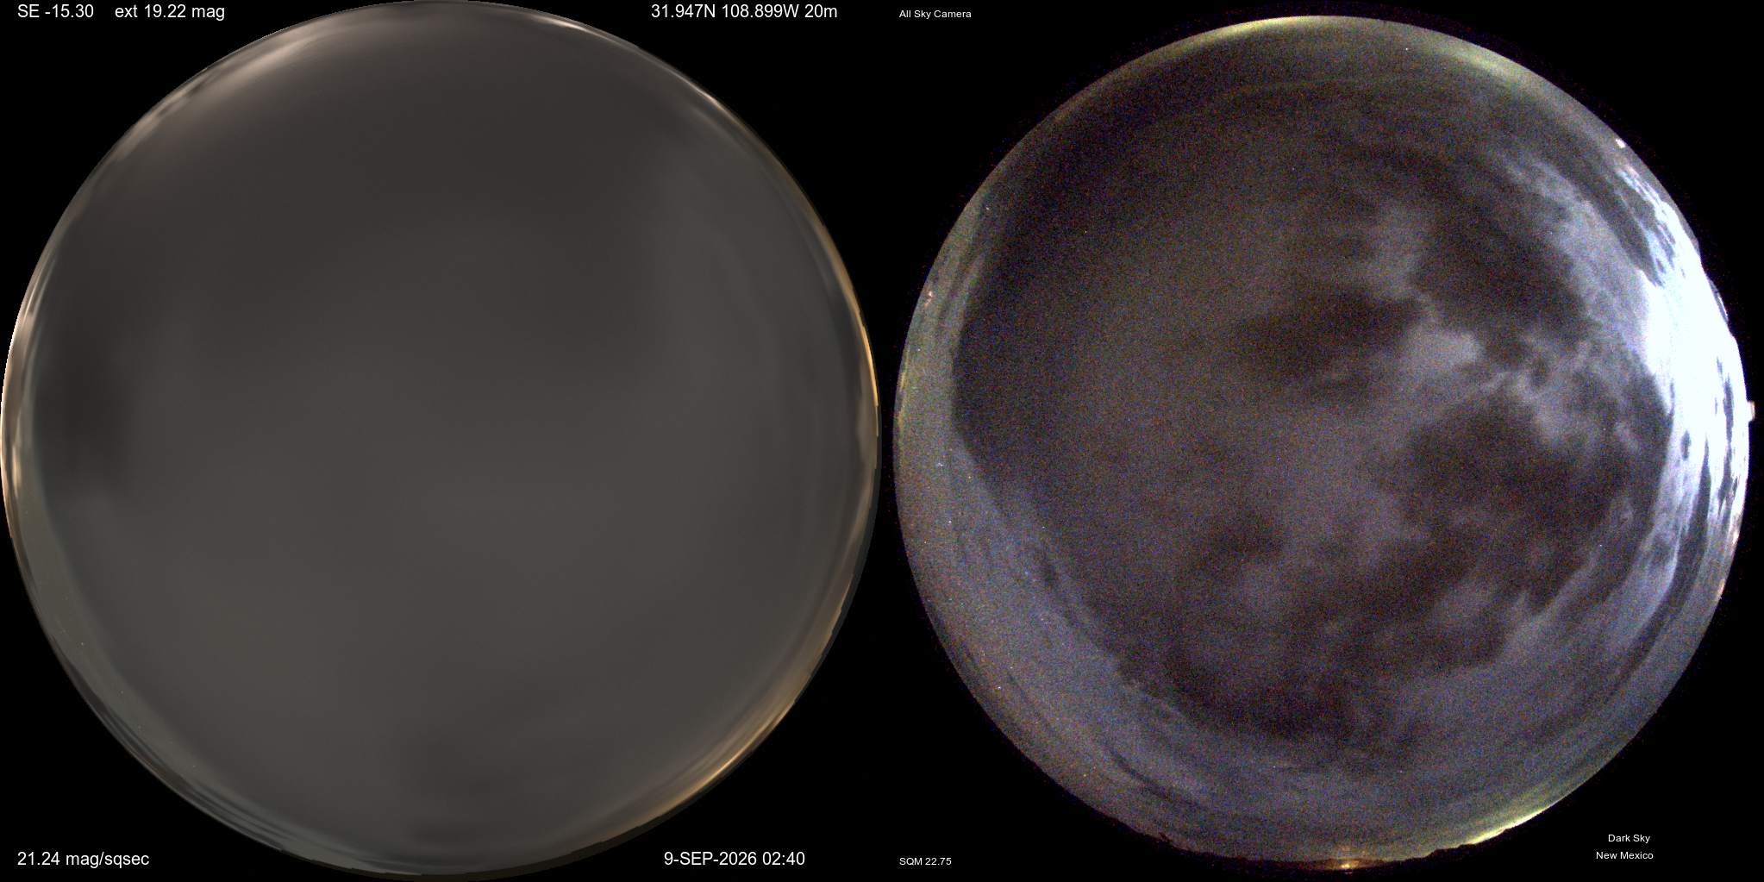Click the 21.24 mag/sqsec brightness value
The width and height of the screenshot is (1764, 882).
[83, 859]
